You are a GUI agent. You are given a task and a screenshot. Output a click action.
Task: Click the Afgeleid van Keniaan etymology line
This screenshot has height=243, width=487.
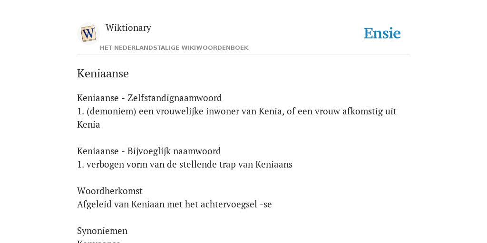[x=174, y=205]
